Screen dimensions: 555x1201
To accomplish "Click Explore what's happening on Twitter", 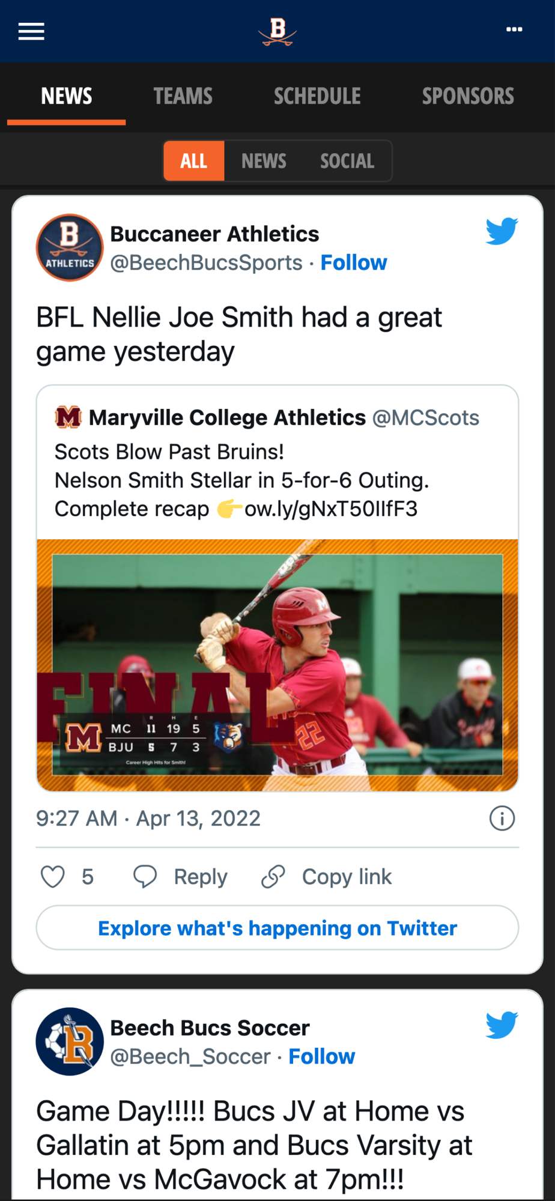I will (x=277, y=928).
